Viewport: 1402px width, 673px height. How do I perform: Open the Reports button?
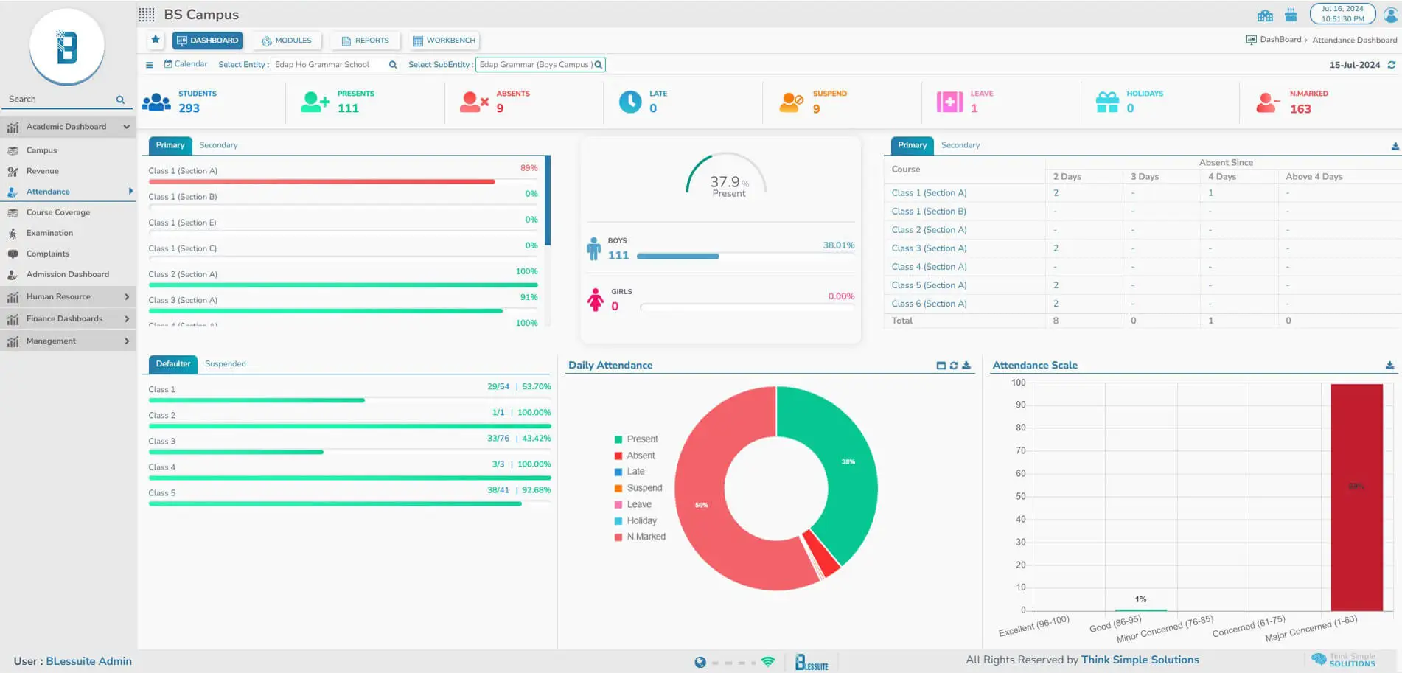365,41
